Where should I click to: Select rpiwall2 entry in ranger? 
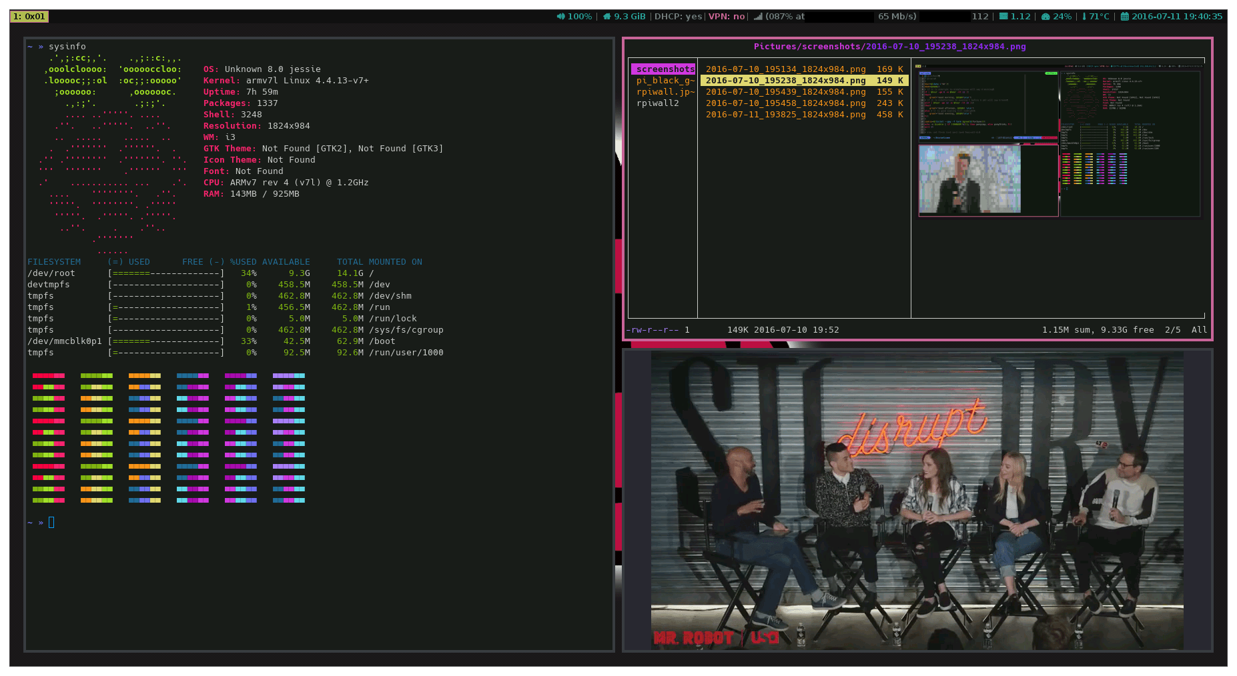coord(657,103)
